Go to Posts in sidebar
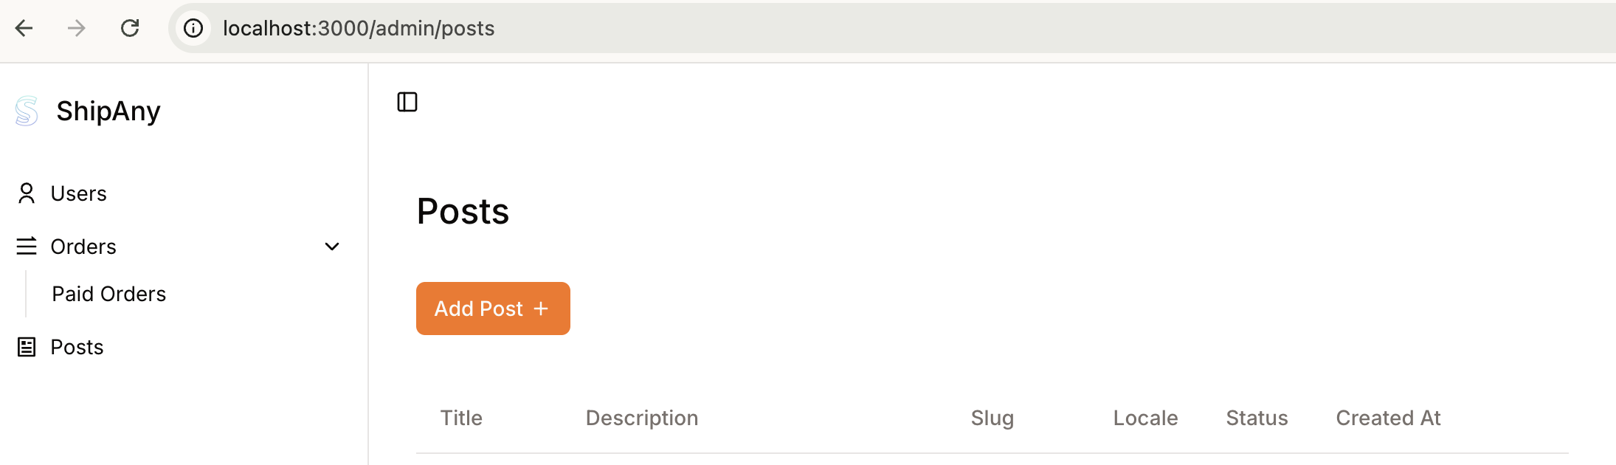The image size is (1616, 465). [77, 347]
